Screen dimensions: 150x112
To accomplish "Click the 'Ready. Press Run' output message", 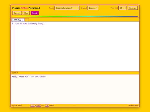I will pos(29,77).
